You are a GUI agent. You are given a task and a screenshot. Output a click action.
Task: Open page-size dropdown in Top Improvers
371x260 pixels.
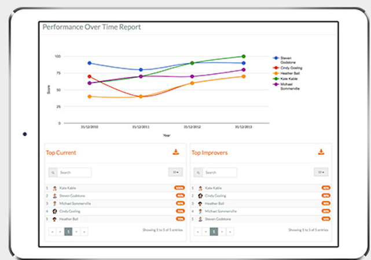(x=321, y=172)
